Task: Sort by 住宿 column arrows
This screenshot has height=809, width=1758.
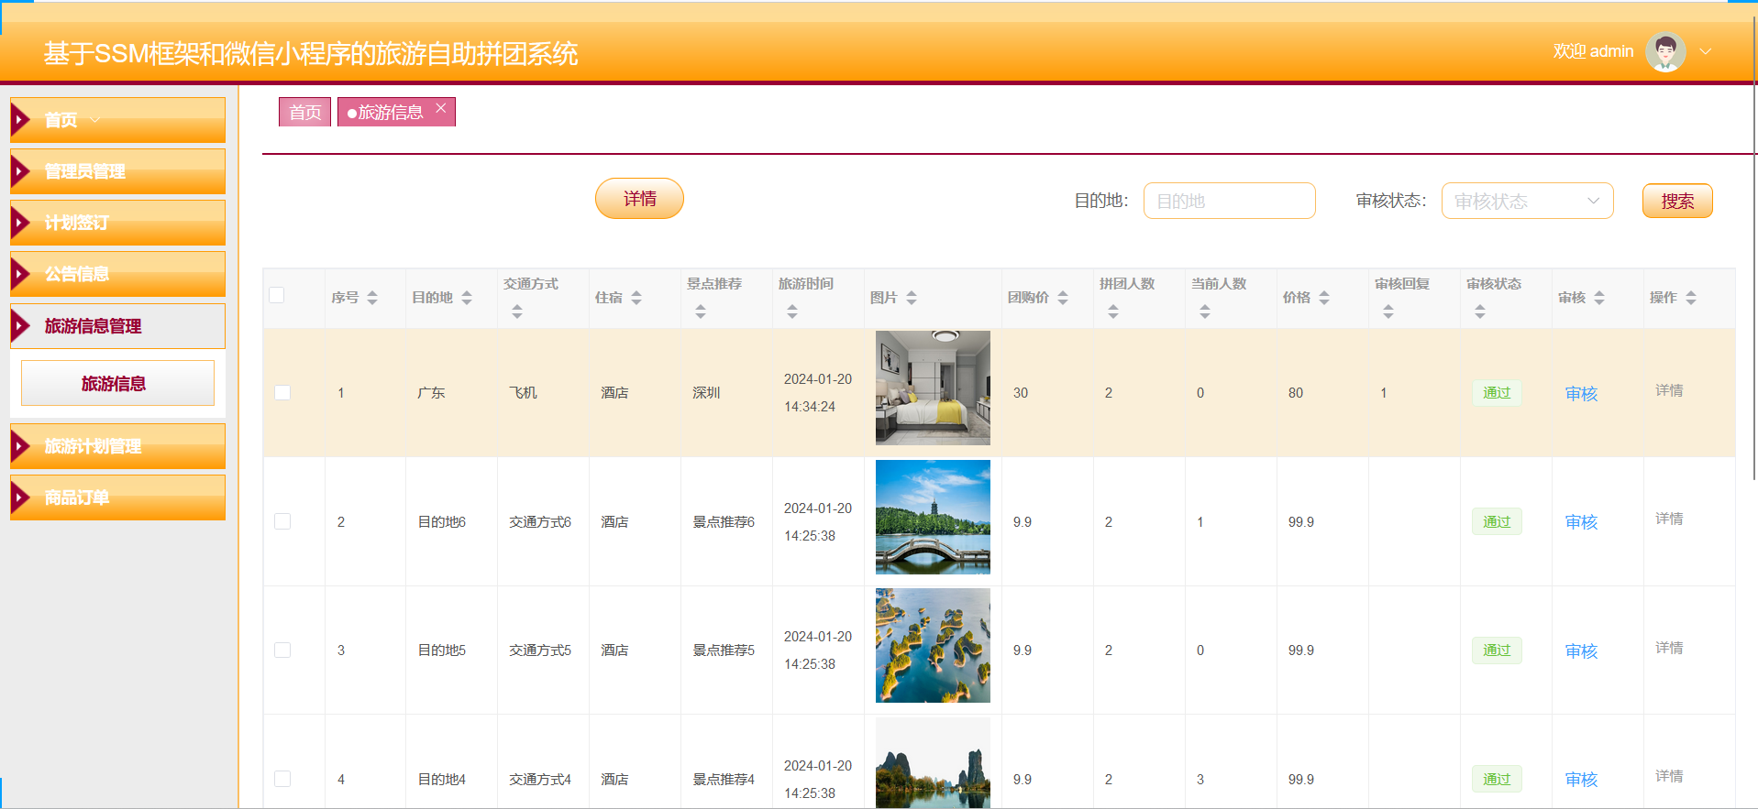Action: point(636,298)
